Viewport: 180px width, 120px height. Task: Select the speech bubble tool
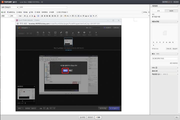tap(84, 33)
